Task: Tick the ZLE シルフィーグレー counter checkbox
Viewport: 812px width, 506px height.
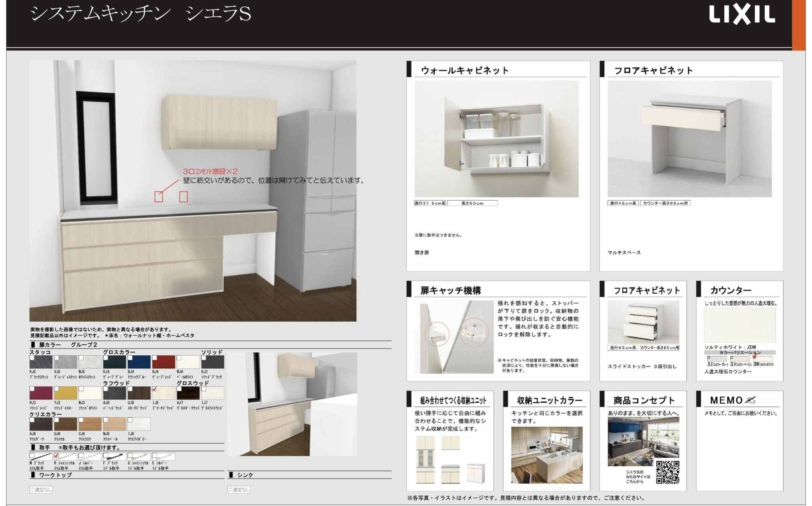Action: tap(708, 358)
